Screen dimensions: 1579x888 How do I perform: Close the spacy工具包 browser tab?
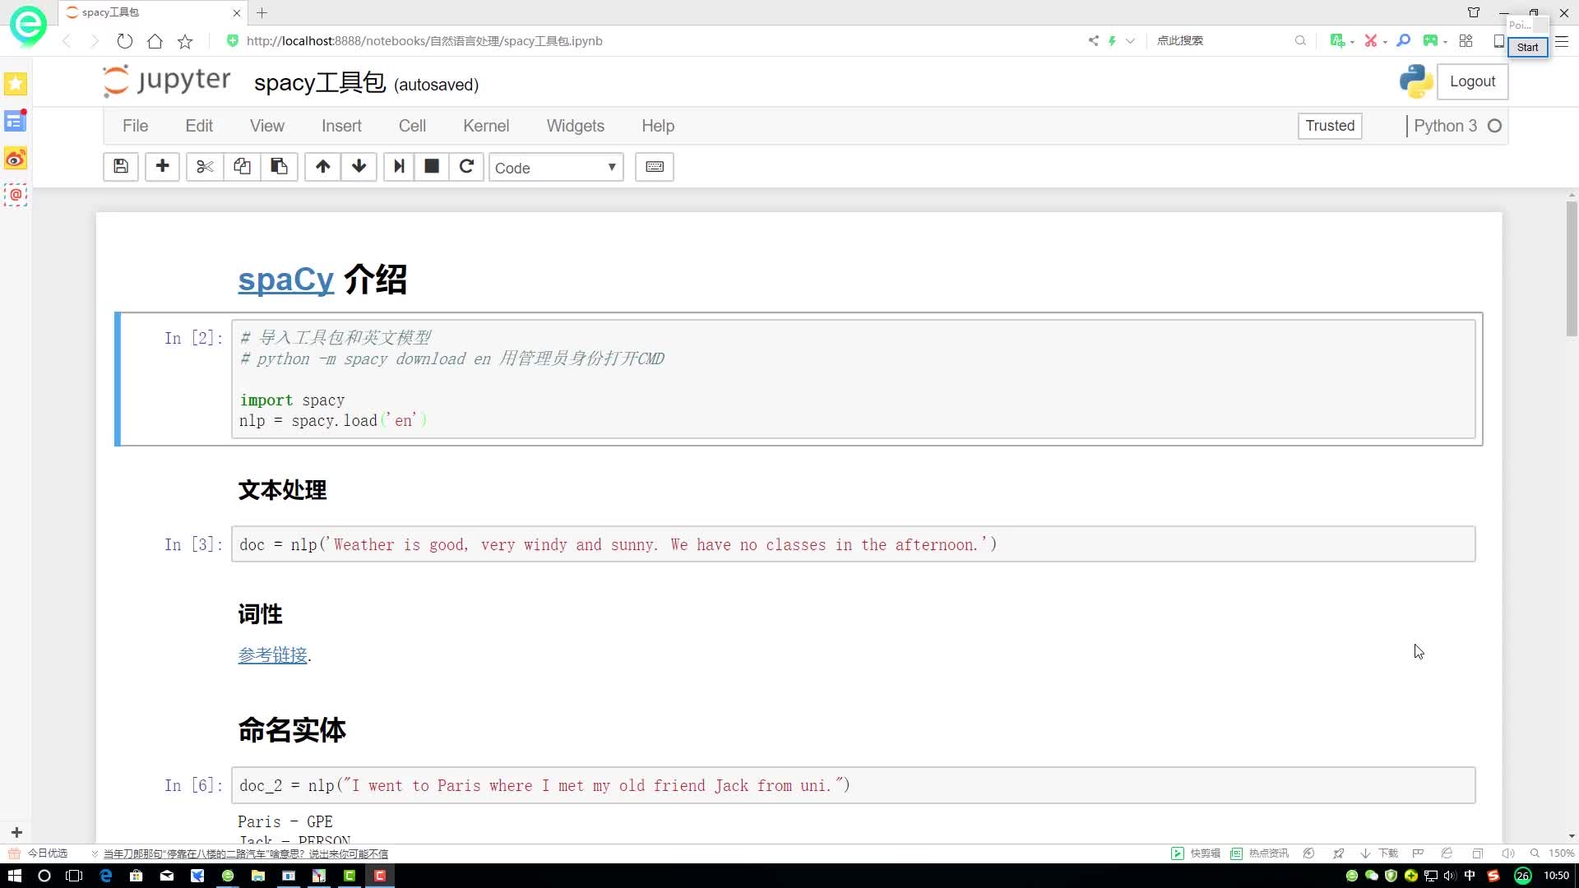[237, 12]
